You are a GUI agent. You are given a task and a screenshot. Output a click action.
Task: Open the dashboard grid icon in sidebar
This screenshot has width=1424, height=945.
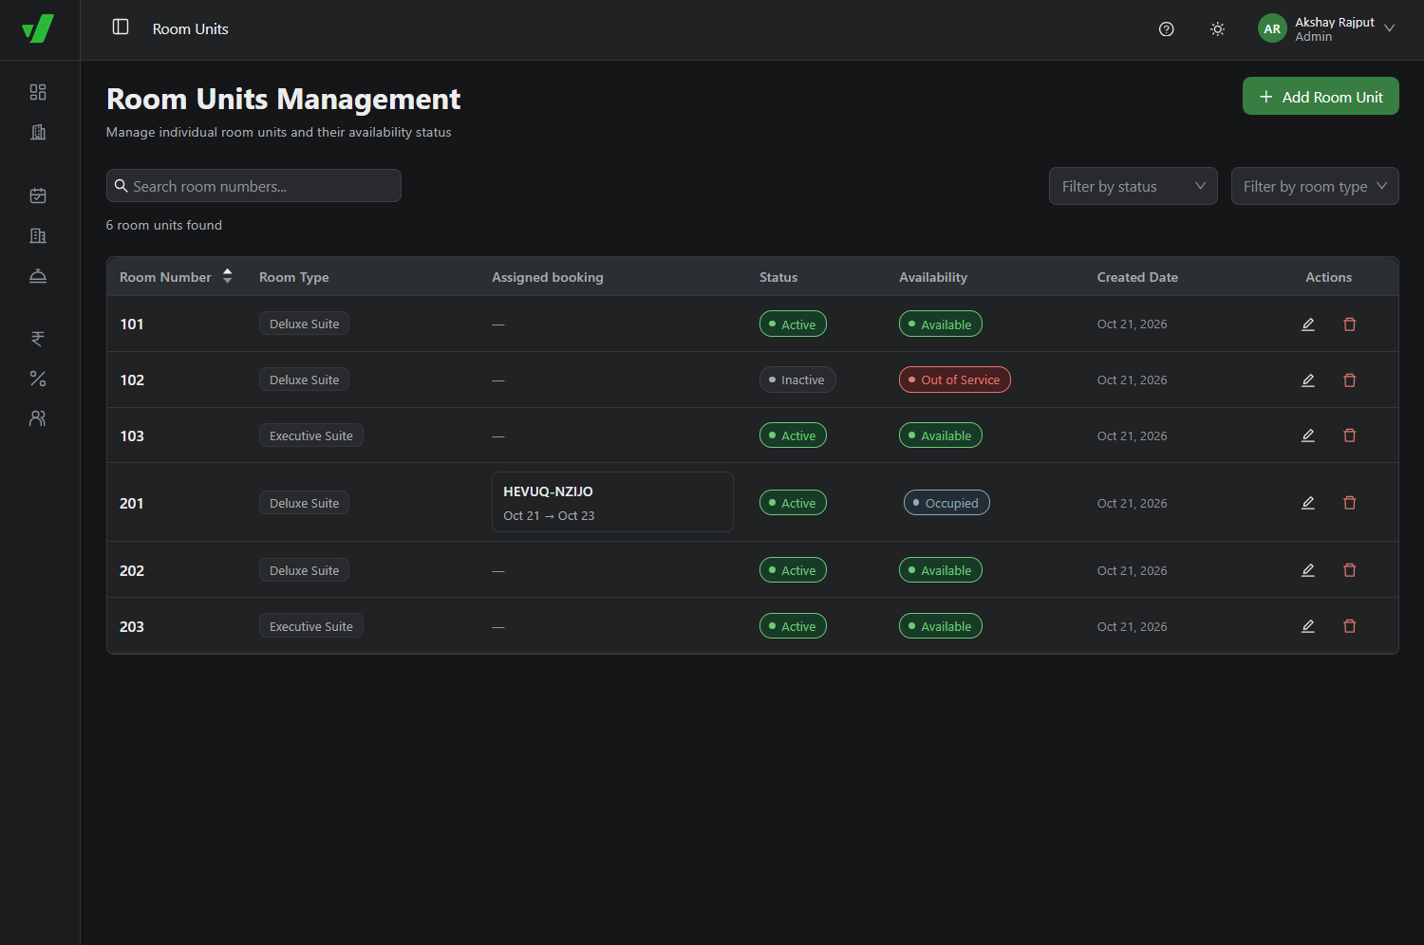pyautogui.click(x=38, y=92)
